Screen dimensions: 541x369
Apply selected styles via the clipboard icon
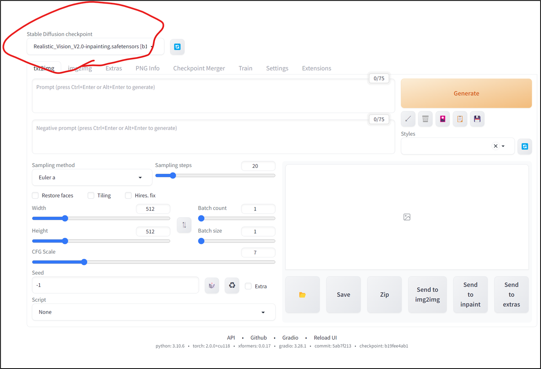(x=460, y=119)
